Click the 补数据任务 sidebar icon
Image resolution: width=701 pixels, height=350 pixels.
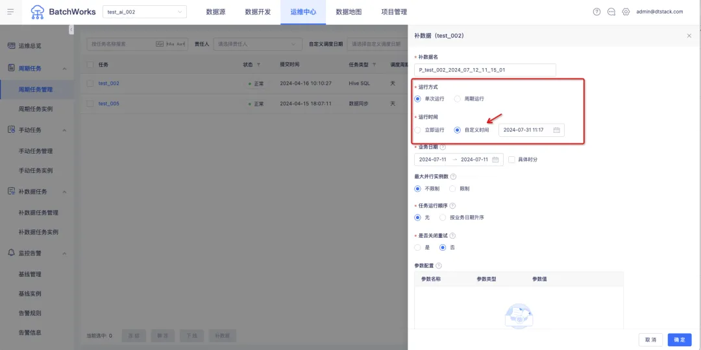[12, 191]
